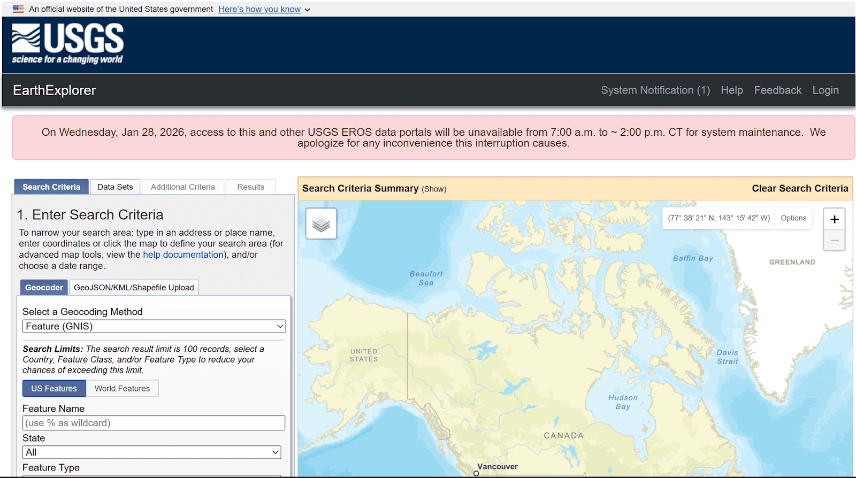Open the State dropdown
Image resolution: width=856 pixels, height=478 pixels.
(x=151, y=452)
